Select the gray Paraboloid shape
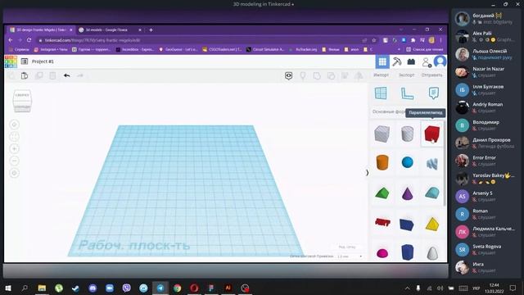Image resolution: width=524 pixels, height=295 pixels. pyautogui.click(x=432, y=253)
